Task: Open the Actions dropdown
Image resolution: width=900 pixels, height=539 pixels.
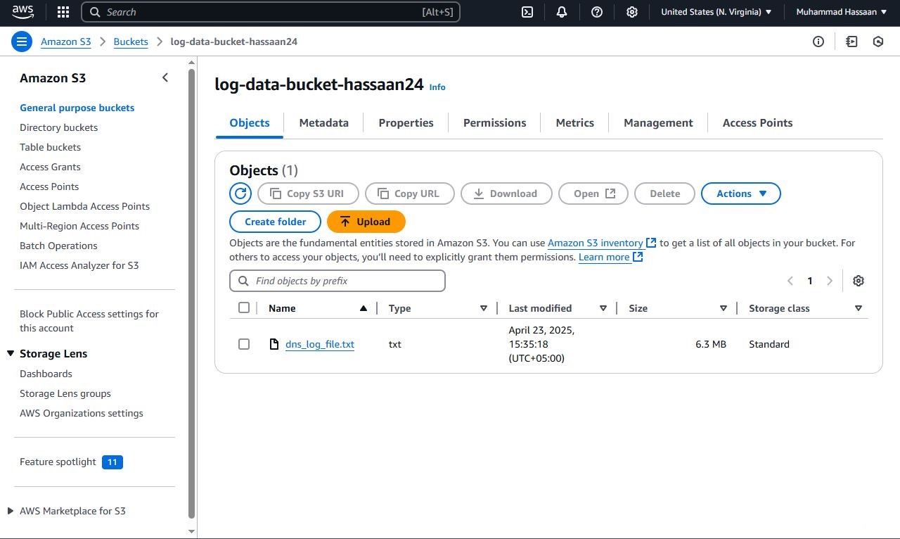Action: [741, 194]
